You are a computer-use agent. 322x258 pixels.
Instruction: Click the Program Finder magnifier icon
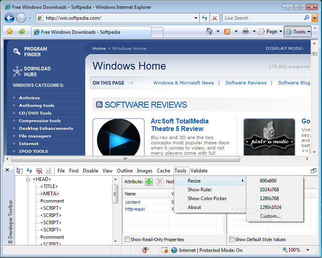16,51
